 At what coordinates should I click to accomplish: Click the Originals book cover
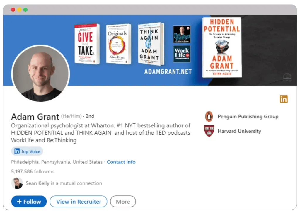[x=119, y=44]
